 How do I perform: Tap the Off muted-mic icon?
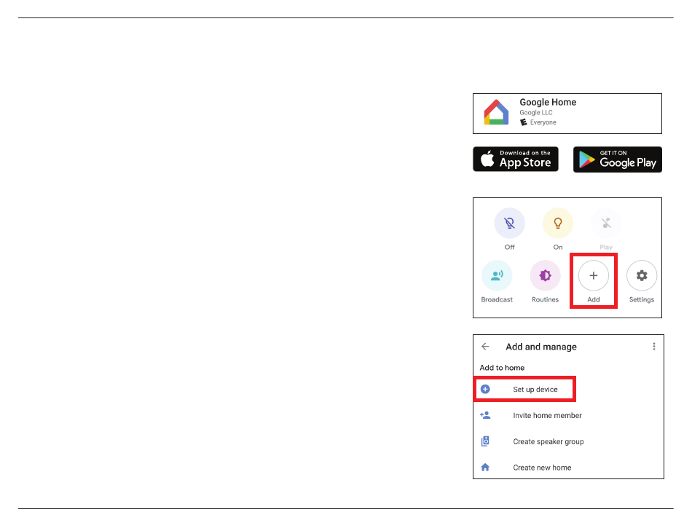[510, 223]
